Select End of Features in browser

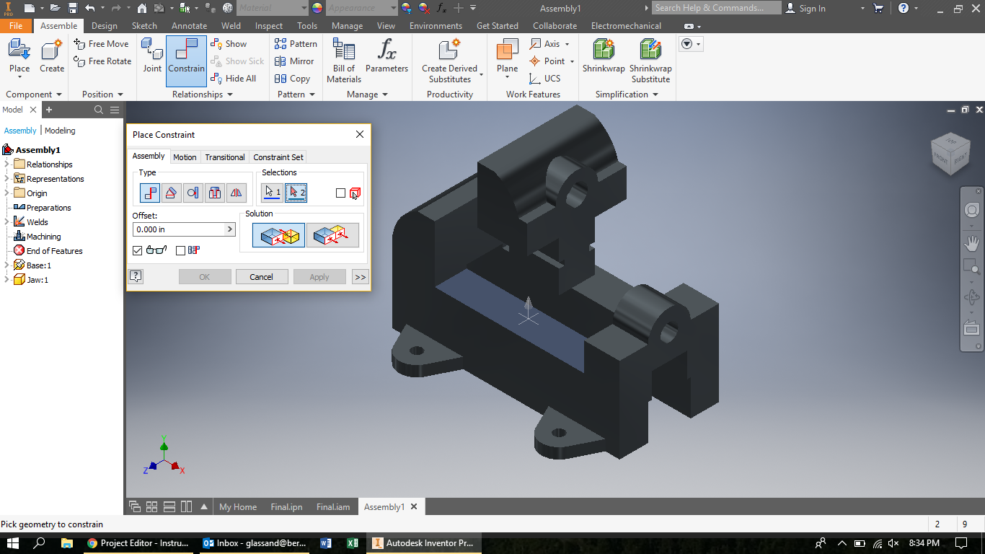pyautogui.click(x=48, y=251)
